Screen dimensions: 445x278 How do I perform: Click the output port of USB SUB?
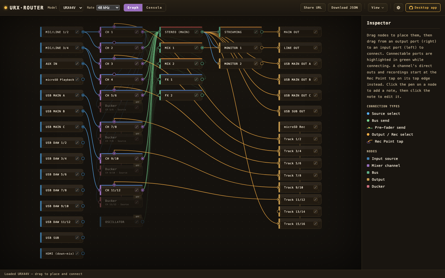tap(83, 238)
